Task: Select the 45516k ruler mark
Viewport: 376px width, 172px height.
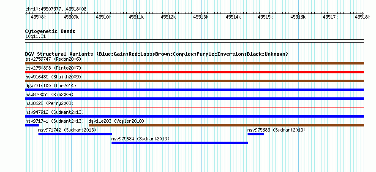Action: click(298, 17)
